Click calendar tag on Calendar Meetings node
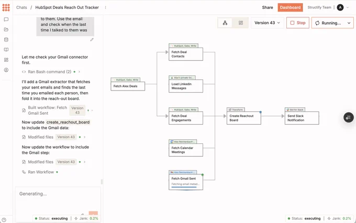Image resolution: width=356 pixels, height=223 pixels. pos(183,142)
